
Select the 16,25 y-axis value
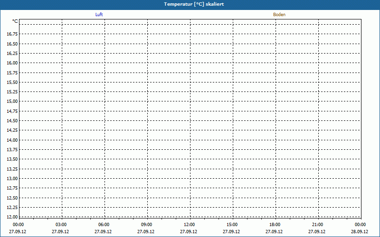(x=12, y=54)
